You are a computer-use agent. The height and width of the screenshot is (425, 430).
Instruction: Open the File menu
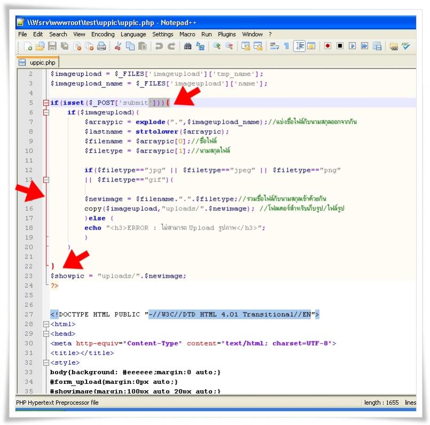tap(22, 34)
